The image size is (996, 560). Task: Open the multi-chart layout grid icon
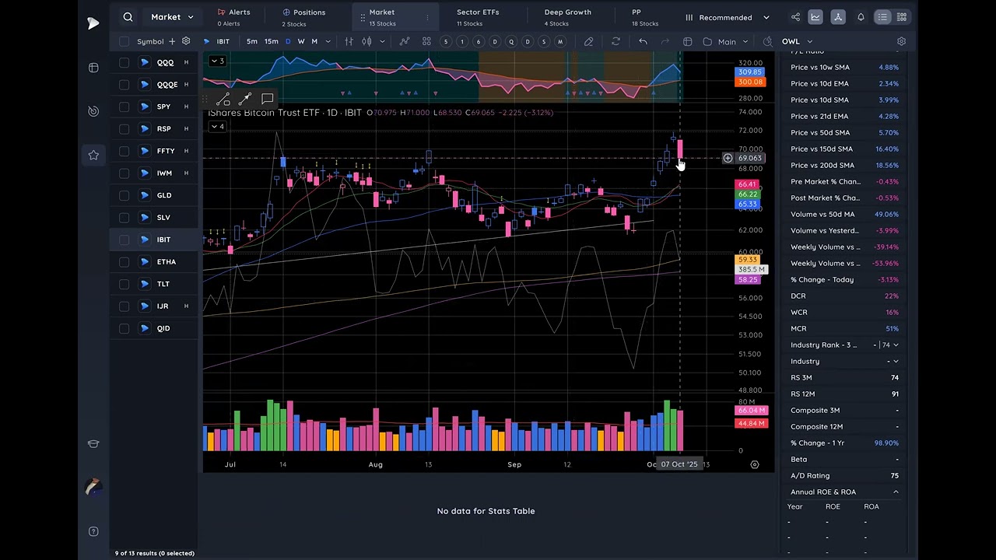click(x=426, y=41)
